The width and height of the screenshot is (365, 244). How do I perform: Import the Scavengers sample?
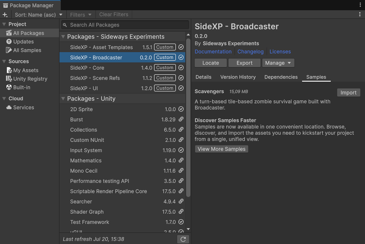point(348,92)
